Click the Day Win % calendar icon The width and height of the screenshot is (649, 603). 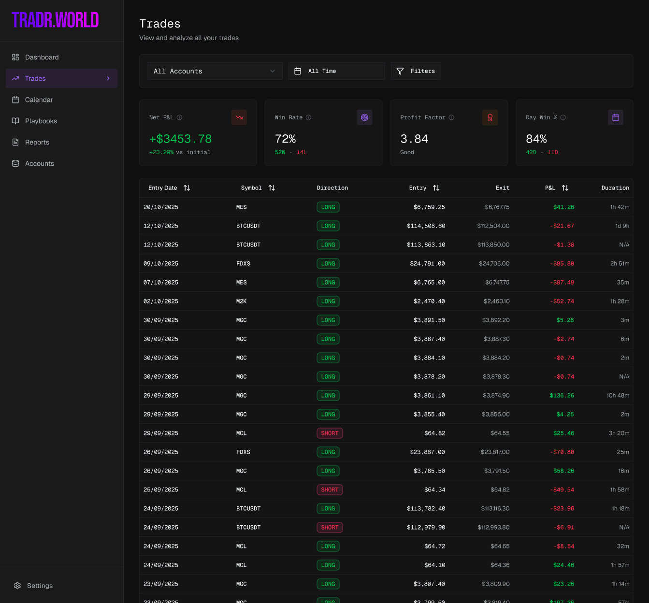616,117
